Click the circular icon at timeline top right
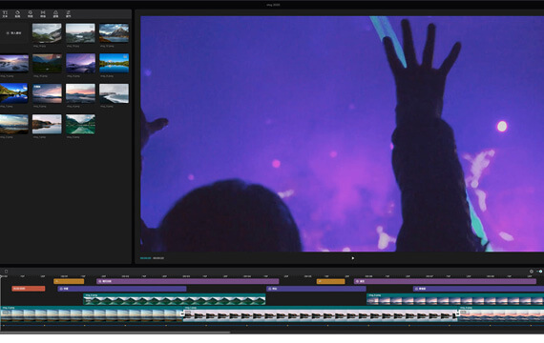The width and height of the screenshot is (544, 343). (532, 272)
